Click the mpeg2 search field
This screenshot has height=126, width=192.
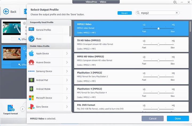click(x=157, y=13)
